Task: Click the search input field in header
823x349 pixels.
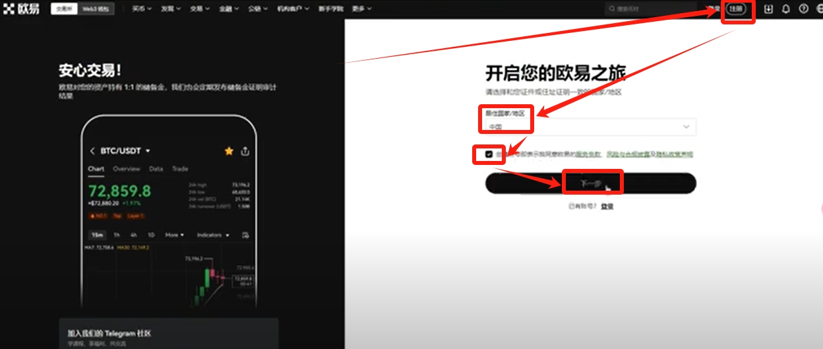Action: (650, 9)
